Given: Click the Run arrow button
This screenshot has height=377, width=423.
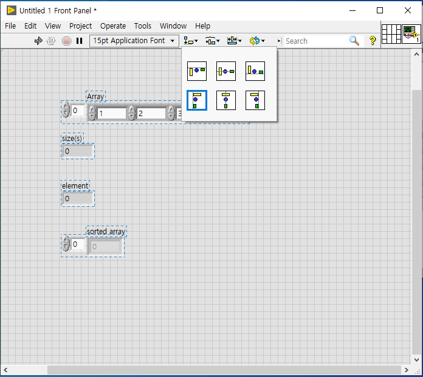Looking at the screenshot, I should pyautogui.click(x=38, y=41).
